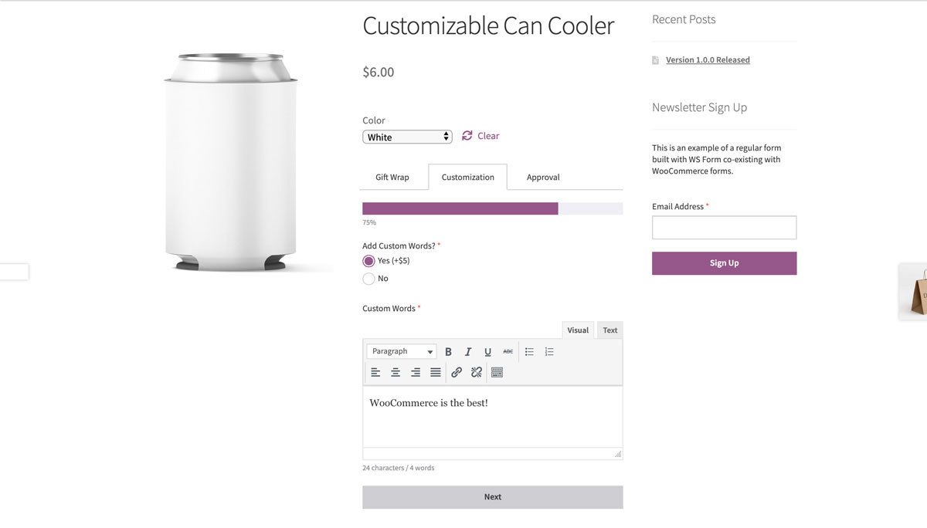
Task: Click the Next button
Action: click(492, 496)
